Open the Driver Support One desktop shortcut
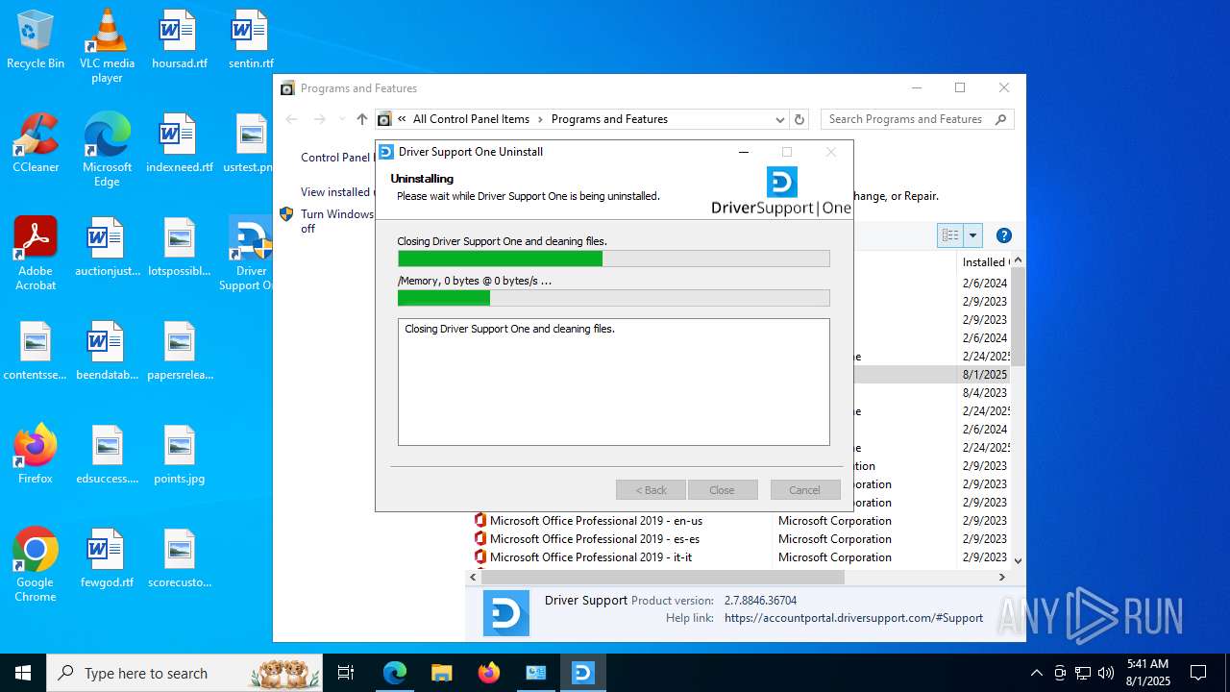Image resolution: width=1230 pixels, height=692 pixels. pos(249,254)
